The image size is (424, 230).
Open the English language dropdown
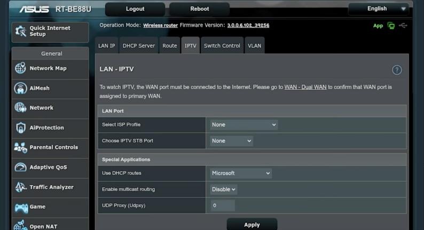(379, 9)
